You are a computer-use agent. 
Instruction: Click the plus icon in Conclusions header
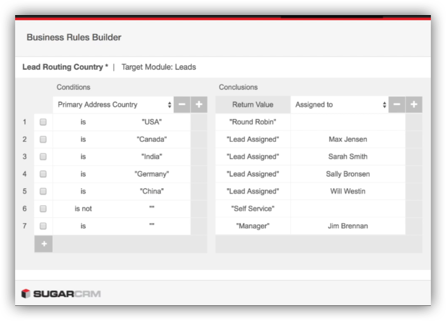[x=414, y=104]
